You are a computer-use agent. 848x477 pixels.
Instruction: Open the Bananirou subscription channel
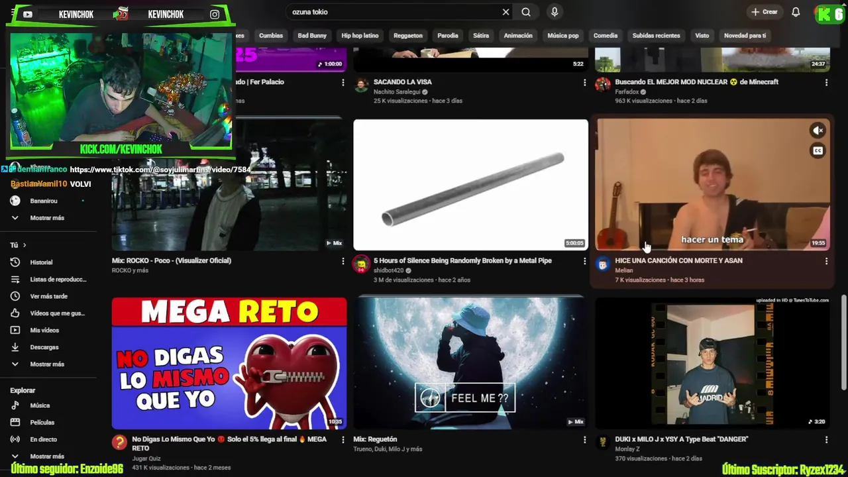tap(44, 201)
